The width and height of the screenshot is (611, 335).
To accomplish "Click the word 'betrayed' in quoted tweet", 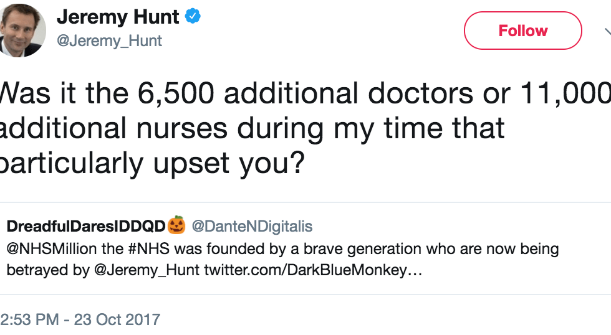I will 31,271.
